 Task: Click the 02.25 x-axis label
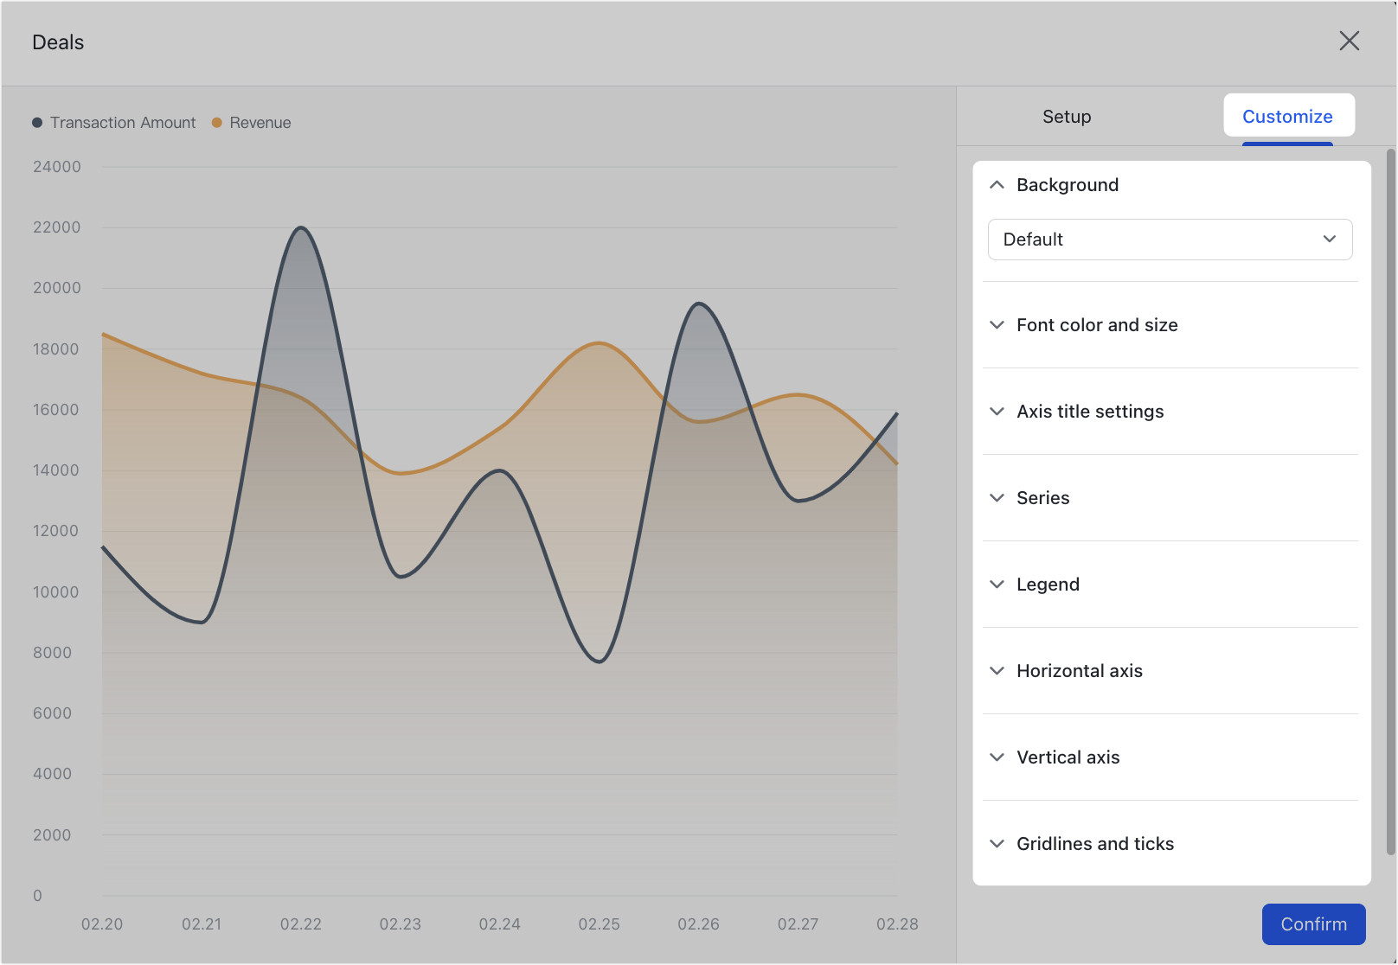click(600, 924)
